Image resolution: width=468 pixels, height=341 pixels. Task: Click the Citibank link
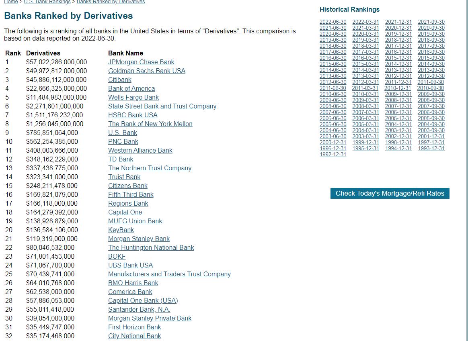coord(120,80)
